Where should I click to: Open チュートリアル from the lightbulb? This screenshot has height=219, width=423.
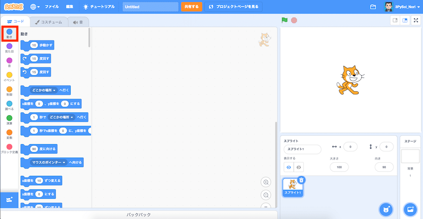[x=99, y=7]
